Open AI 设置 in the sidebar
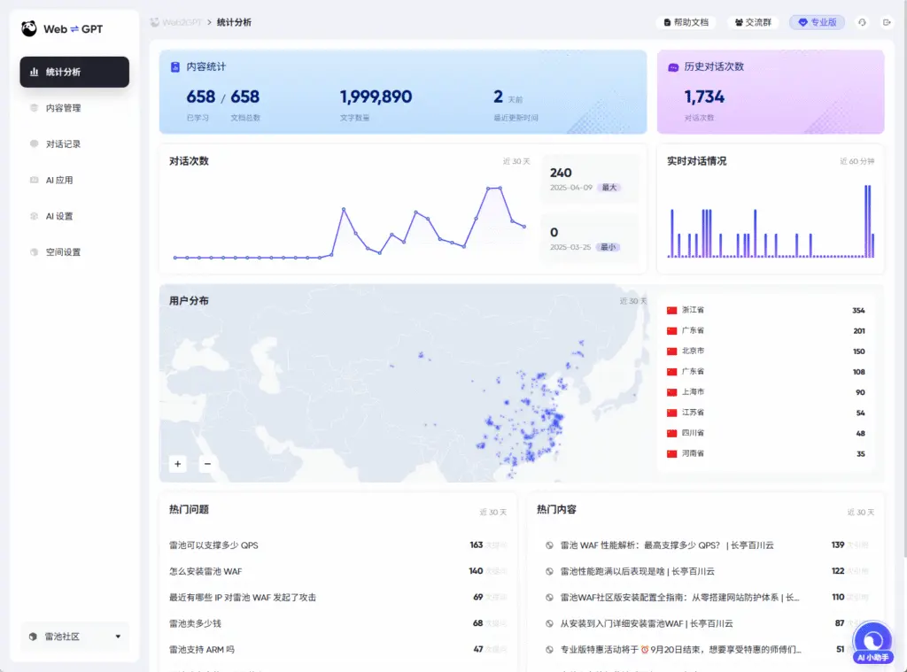907x672 pixels. tap(59, 216)
